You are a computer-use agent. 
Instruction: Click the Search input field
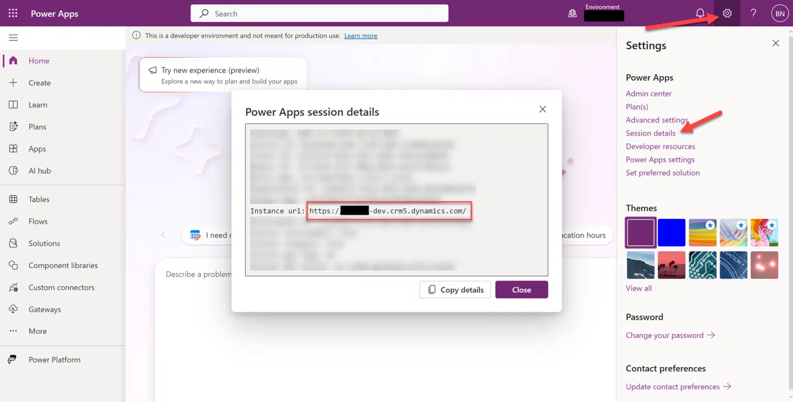(319, 13)
